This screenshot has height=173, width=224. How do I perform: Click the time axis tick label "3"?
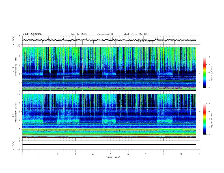(x=75, y=154)
